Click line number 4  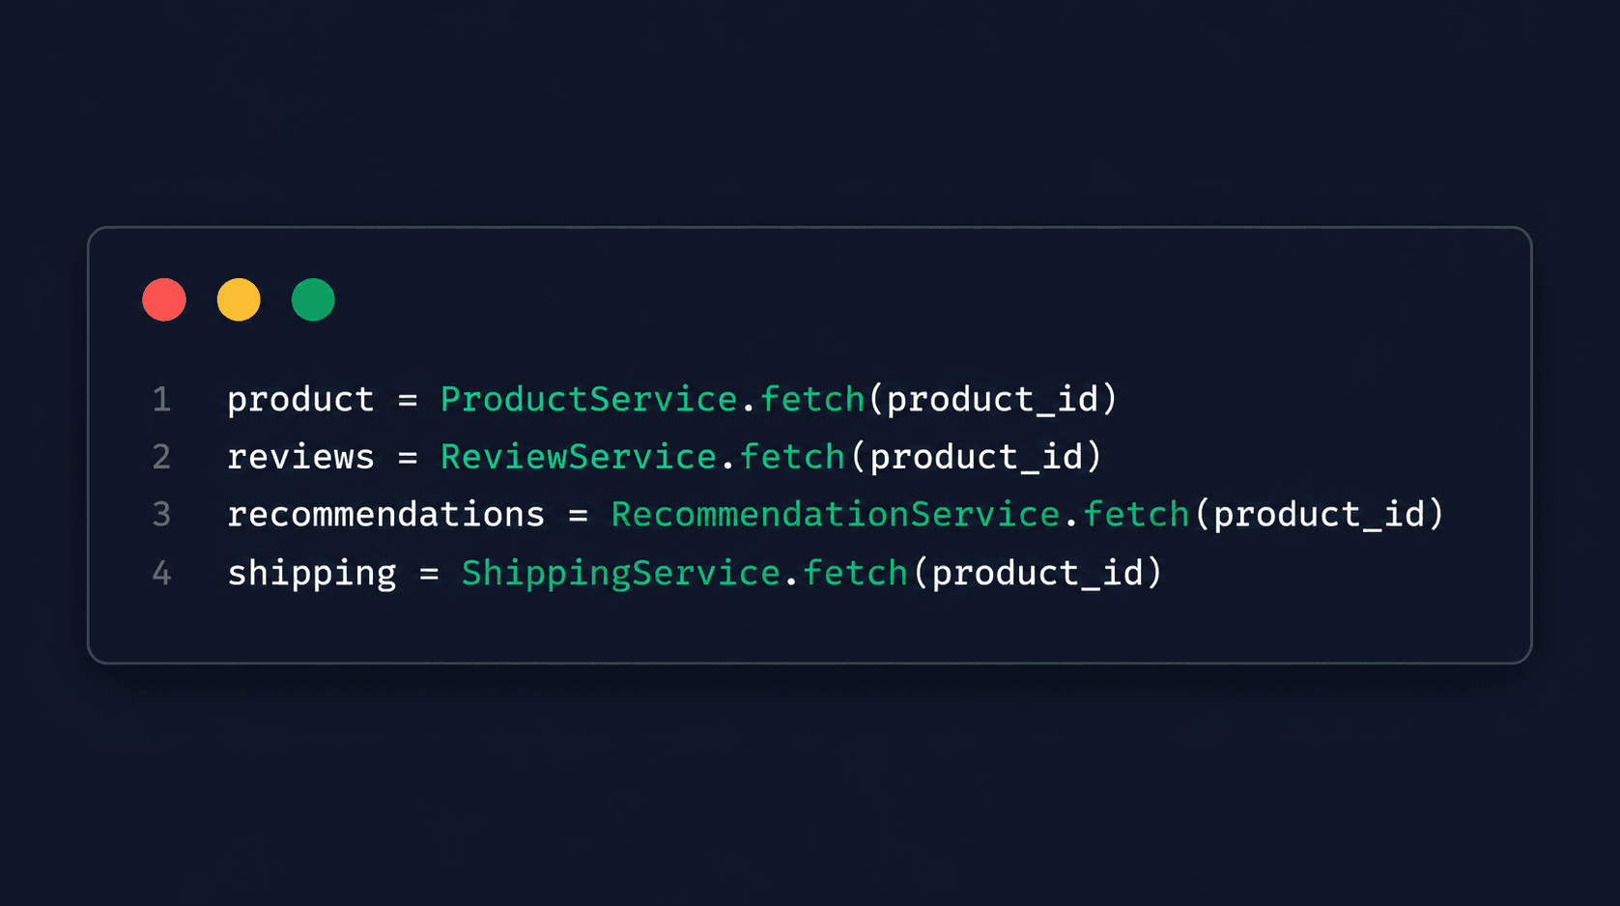click(x=161, y=573)
